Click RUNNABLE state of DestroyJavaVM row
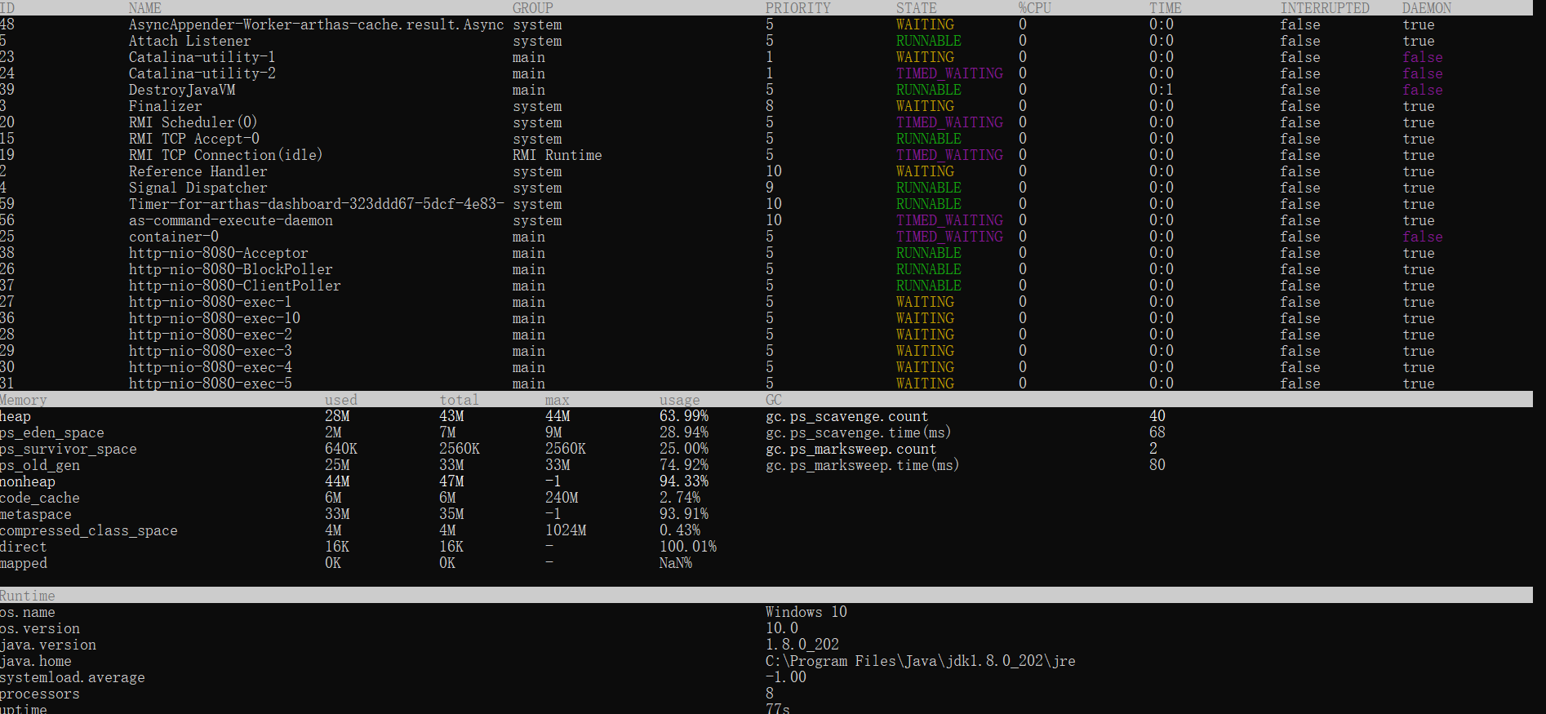 (x=929, y=90)
